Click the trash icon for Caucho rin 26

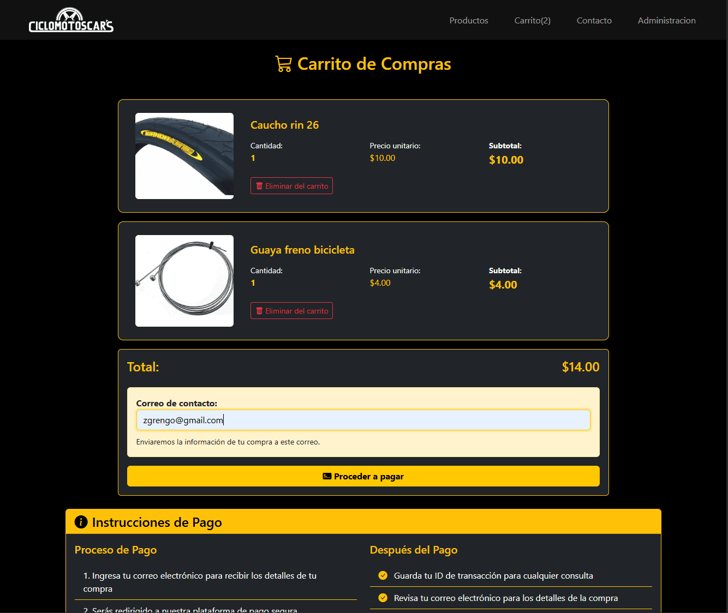click(259, 185)
